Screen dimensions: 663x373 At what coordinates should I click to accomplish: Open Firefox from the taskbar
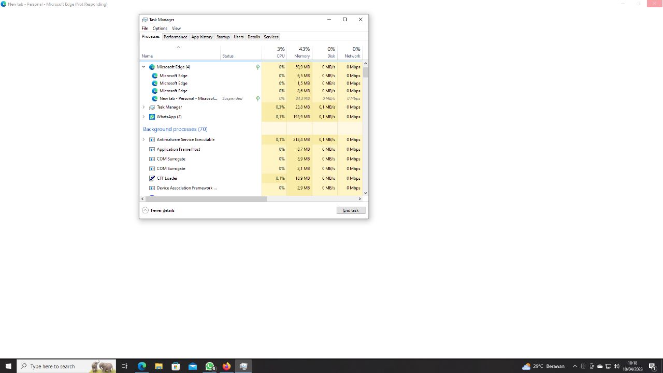click(226, 366)
